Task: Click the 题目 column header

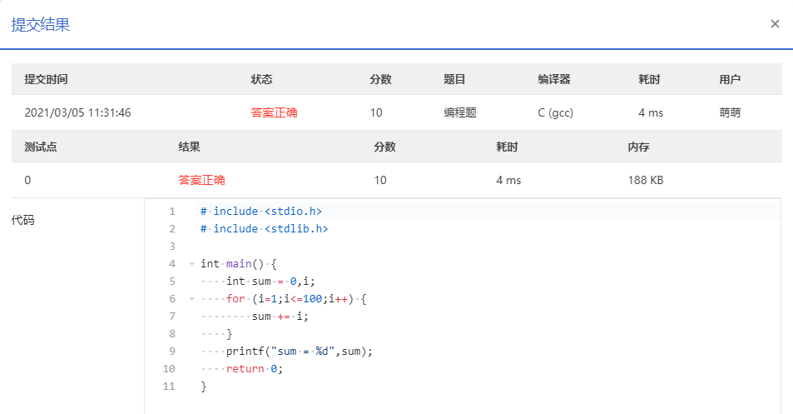Action: (x=454, y=79)
